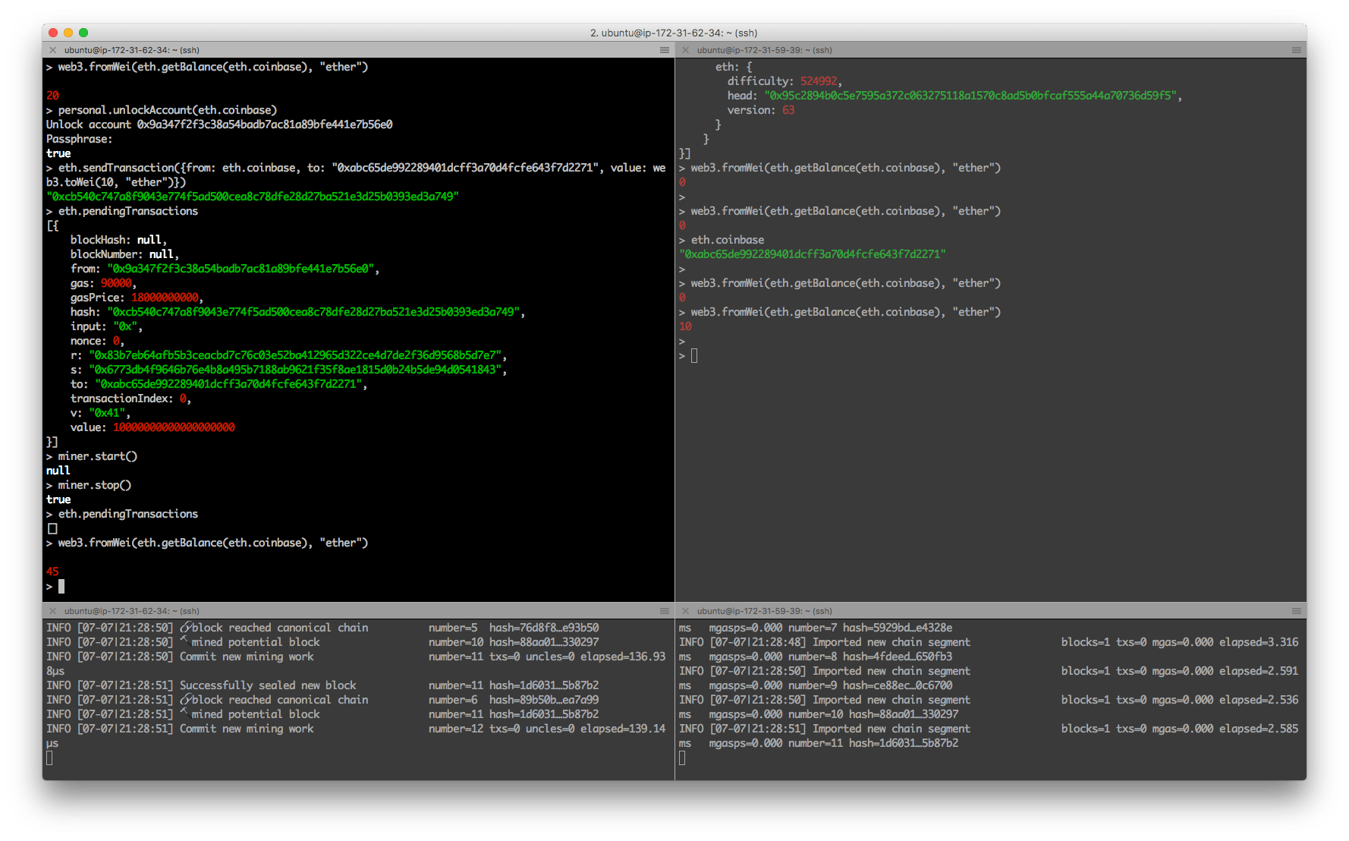This screenshot has height=841, width=1349.
Task: Click the red balance output '45'
Action: pos(52,572)
